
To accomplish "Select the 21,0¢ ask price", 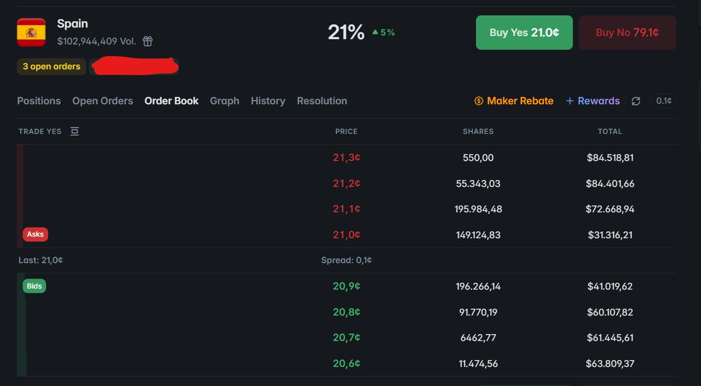I will point(346,235).
